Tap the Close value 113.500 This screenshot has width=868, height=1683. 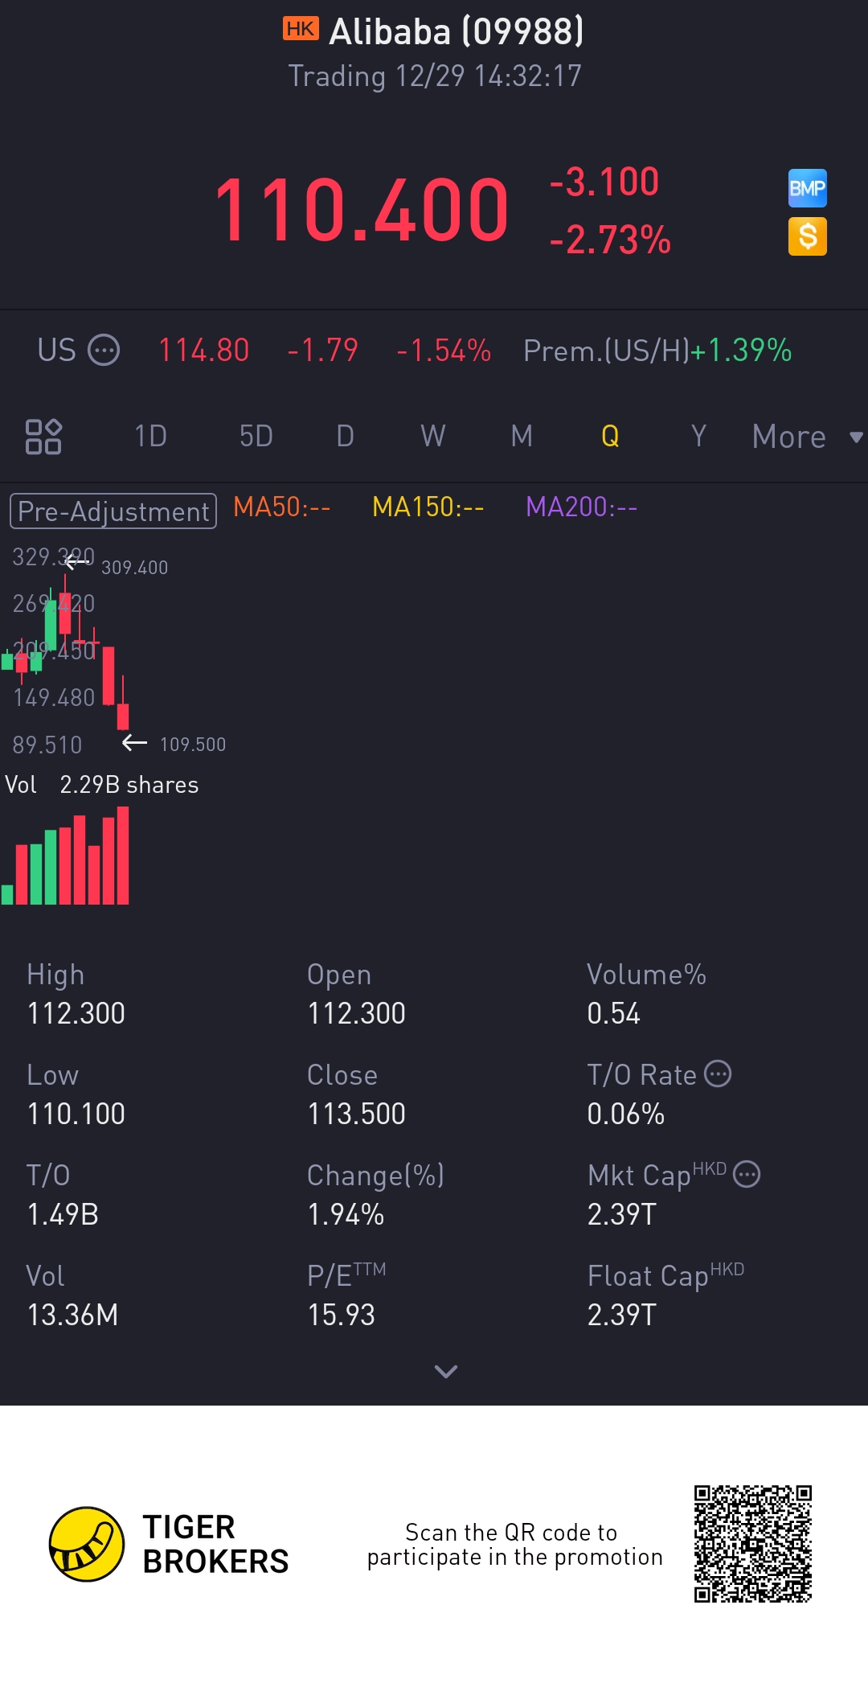356,1114
